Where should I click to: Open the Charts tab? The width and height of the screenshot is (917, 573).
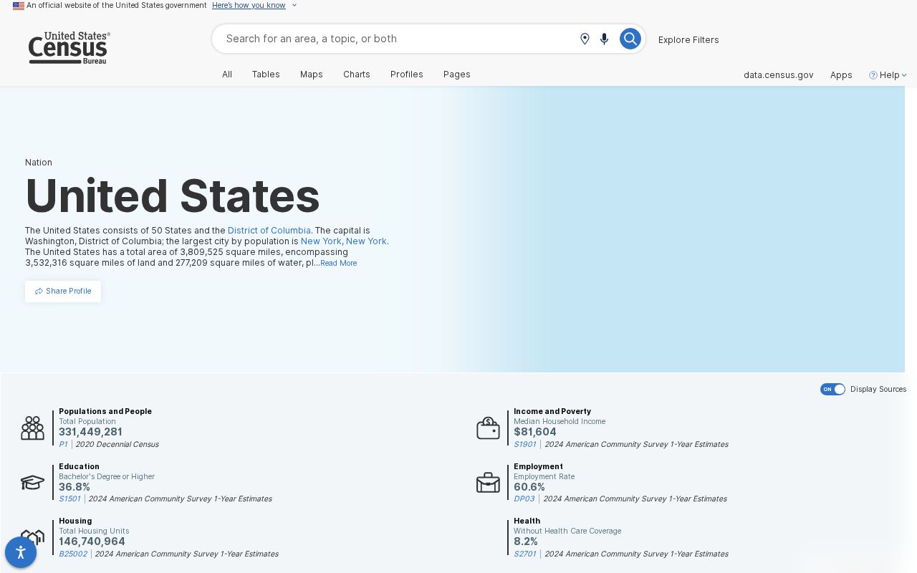pos(357,74)
